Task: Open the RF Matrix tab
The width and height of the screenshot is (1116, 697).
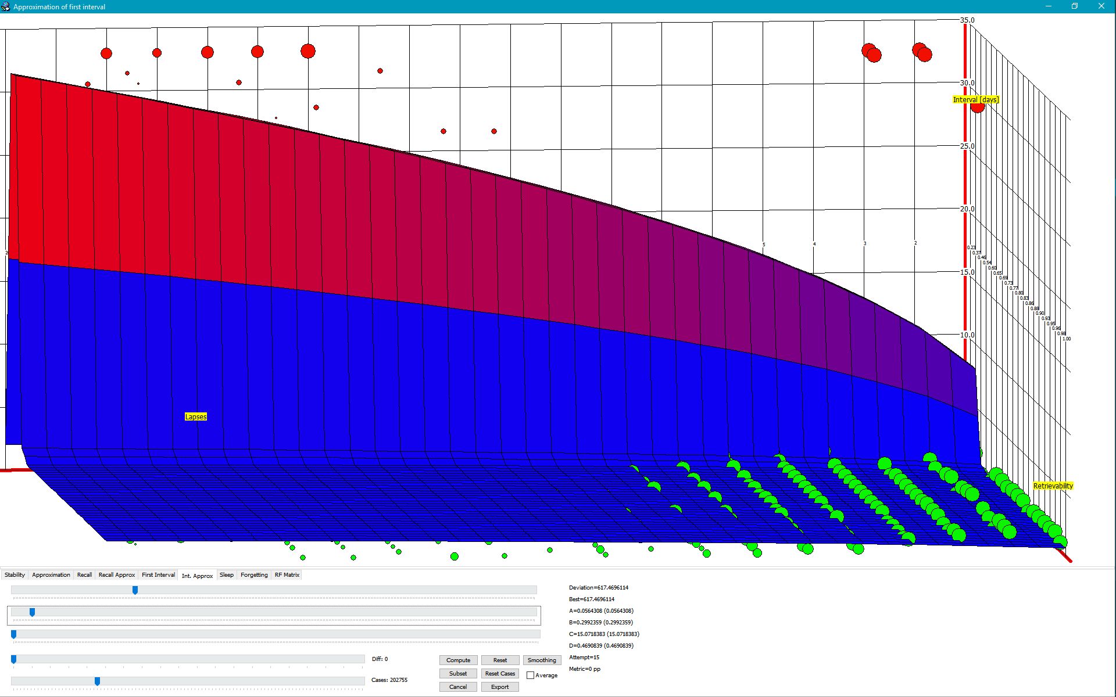Action: click(287, 575)
